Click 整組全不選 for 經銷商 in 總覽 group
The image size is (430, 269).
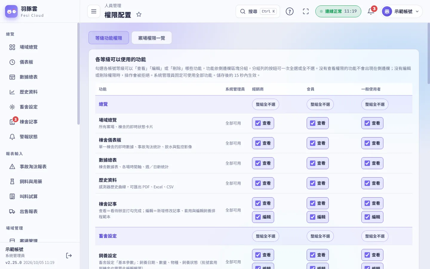265,104
